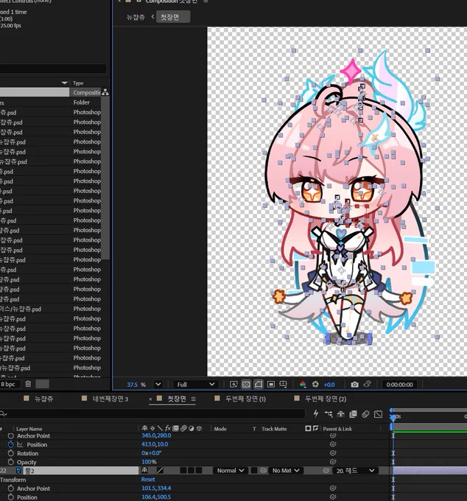Toggle Position stopwatch with keyframes enabled
Image resolution: width=467 pixels, height=501 pixels.
pos(11,444)
